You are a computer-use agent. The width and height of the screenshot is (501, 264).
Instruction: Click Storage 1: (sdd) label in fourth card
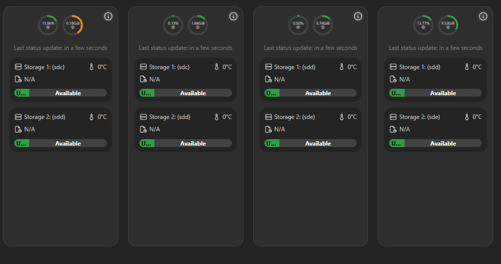coord(419,67)
